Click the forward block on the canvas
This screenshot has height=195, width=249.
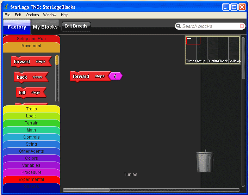pos(90,77)
